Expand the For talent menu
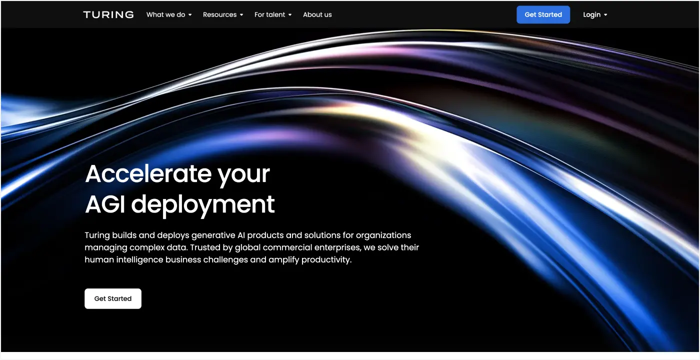 point(272,14)
